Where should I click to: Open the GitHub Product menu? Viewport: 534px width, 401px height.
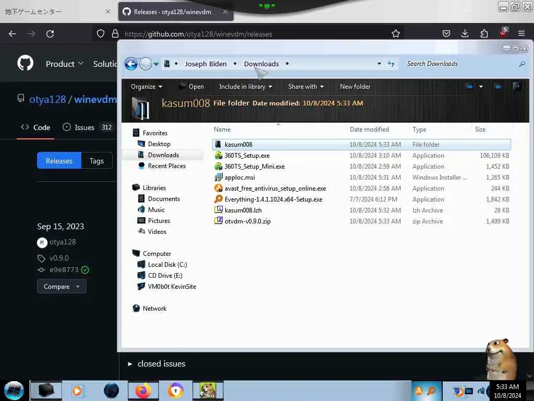click(x=64, y=64)
